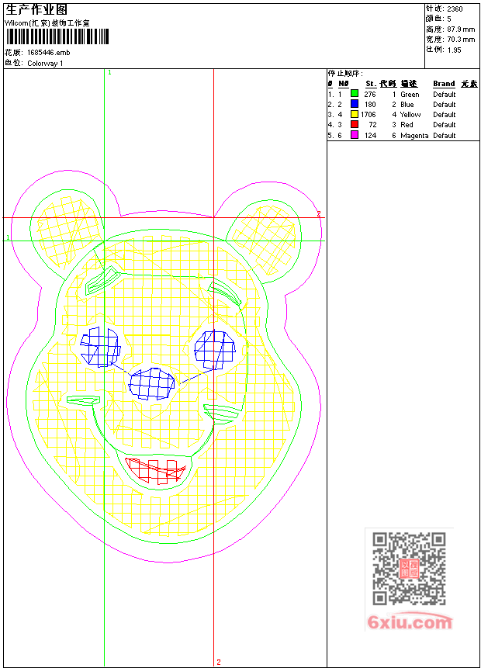Click the Blue color swatch in the stop sequence
The height and width of the screenshot is (668, 481).
(354, 103)
